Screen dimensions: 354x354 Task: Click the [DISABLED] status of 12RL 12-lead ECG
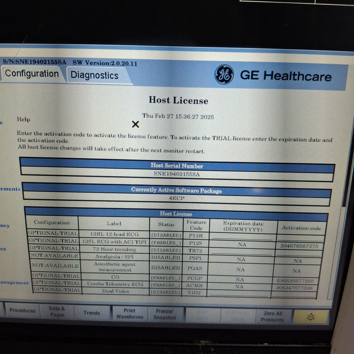pos(166,235)
